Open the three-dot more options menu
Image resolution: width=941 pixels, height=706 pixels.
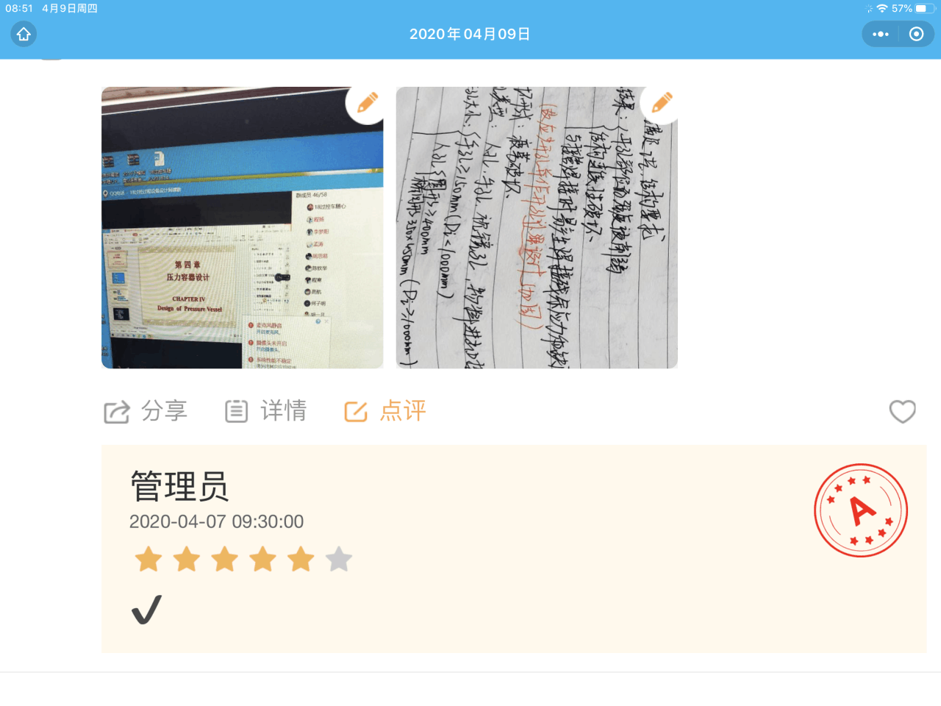pos(881,34)
